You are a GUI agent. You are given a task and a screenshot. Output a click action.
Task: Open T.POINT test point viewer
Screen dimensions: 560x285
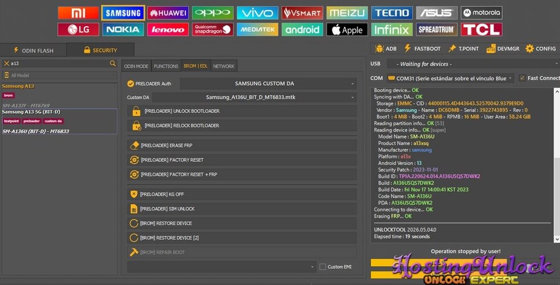pyautogui.click(x=464, y=48)
